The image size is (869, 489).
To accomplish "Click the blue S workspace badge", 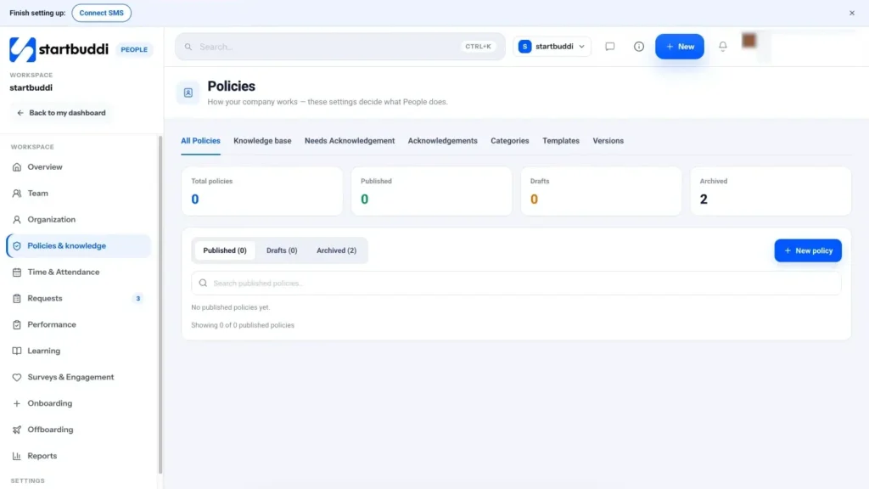I will (524, 47).
